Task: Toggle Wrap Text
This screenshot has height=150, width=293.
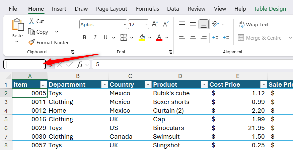Action: click(x=253, y=25)
